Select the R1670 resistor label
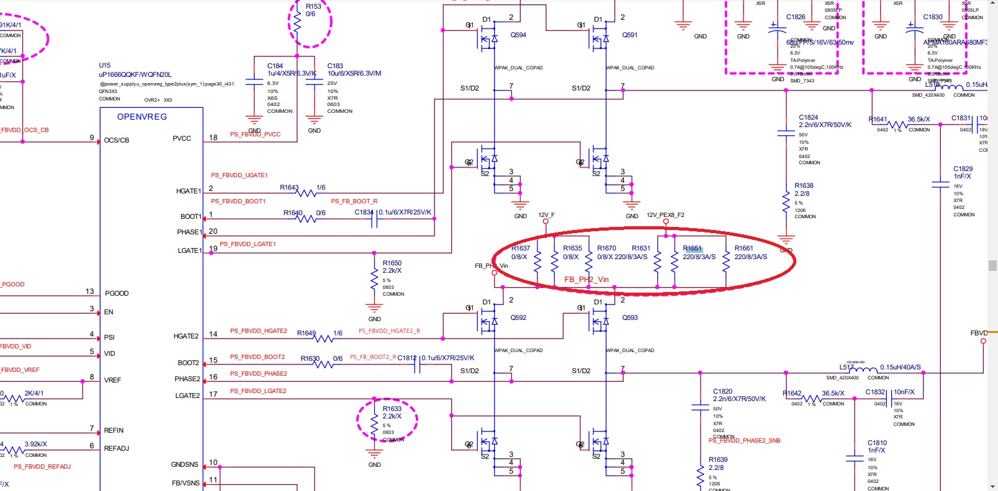Screen dimensions: 998x491 click(x=606, y=248)
